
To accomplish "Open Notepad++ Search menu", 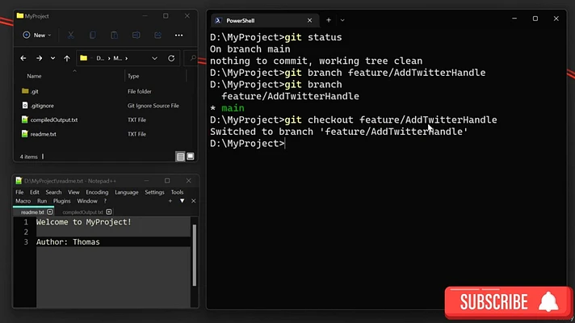I will [x=53, y=192].
